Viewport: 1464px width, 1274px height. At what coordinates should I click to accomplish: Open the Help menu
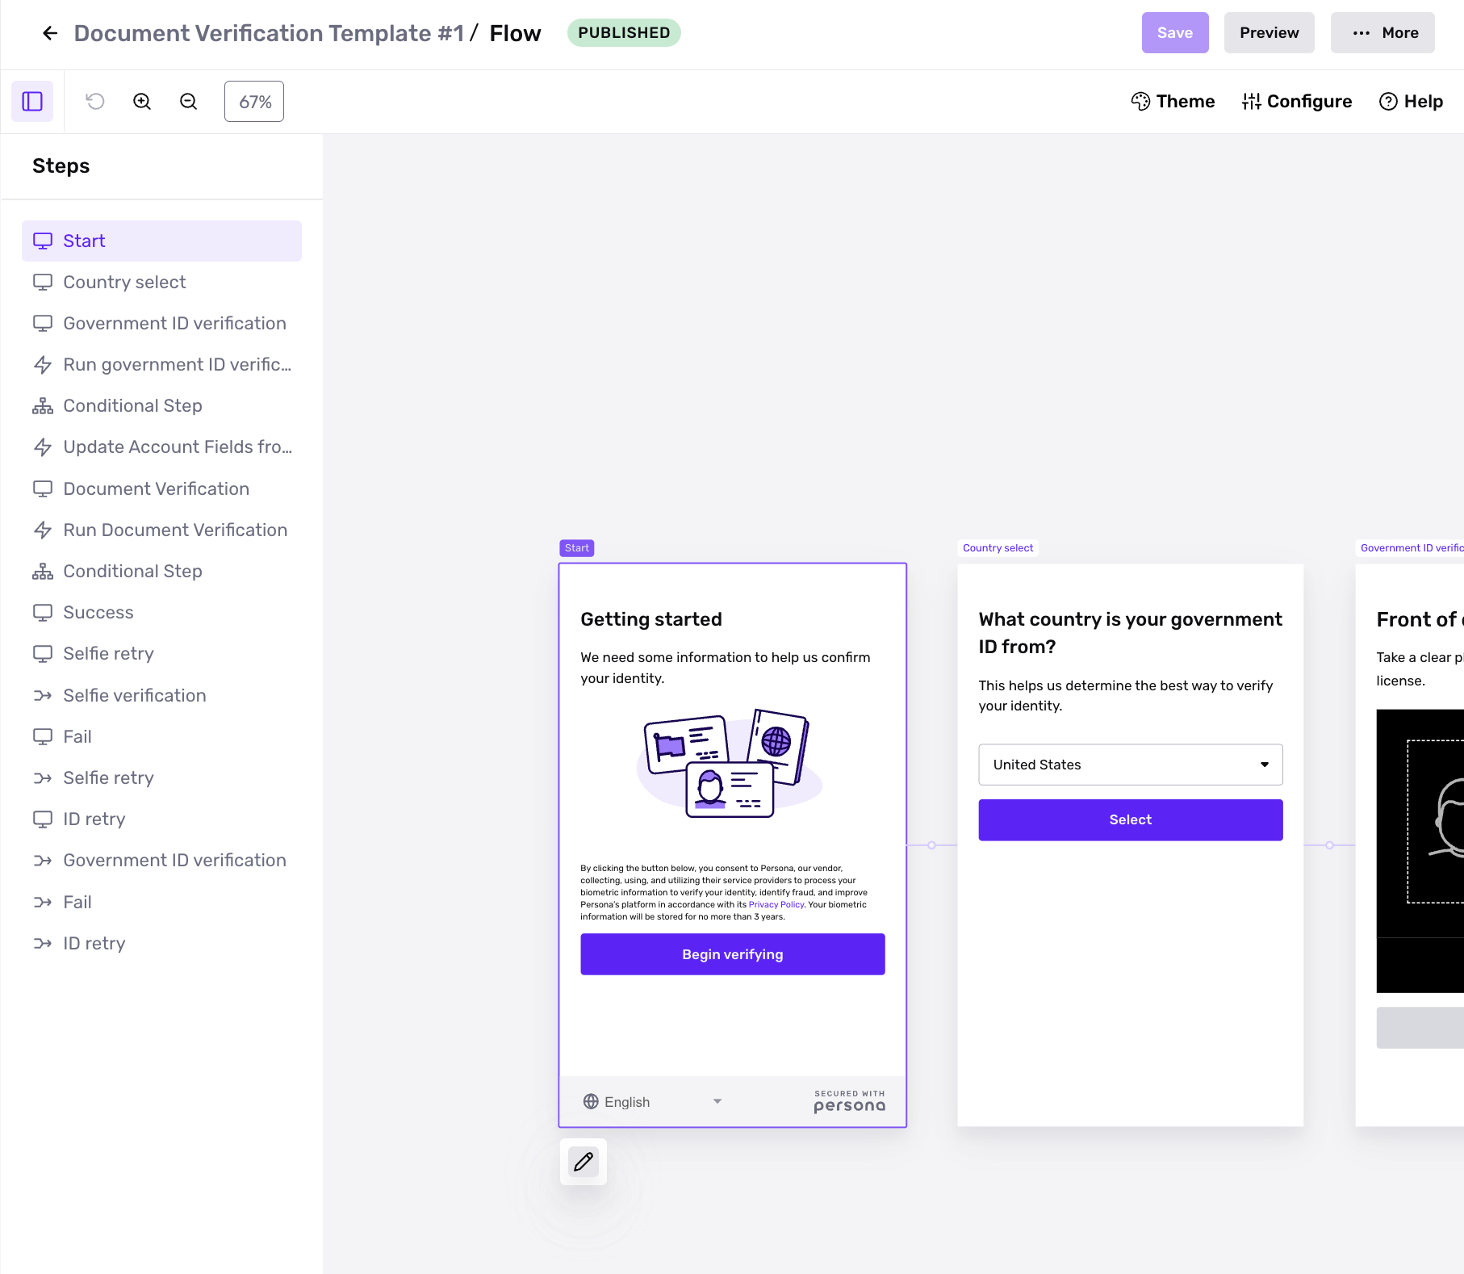coord(1410,101)
